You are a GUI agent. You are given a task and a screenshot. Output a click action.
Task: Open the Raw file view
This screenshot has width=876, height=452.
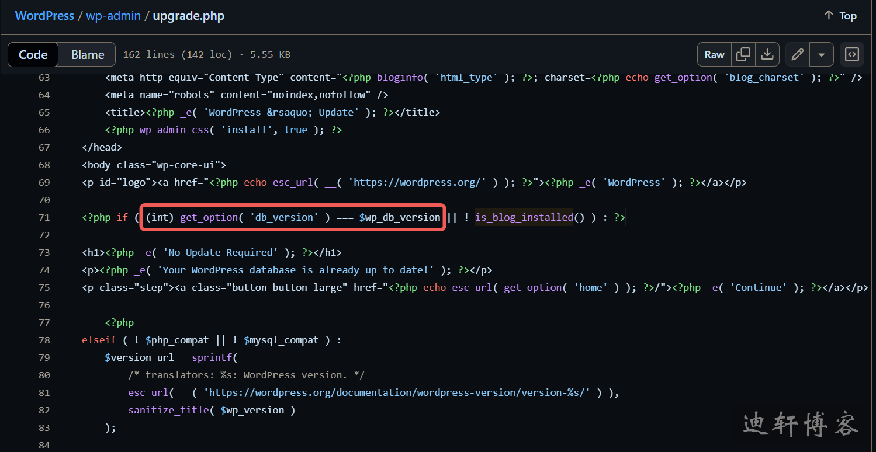coord(714,55)
